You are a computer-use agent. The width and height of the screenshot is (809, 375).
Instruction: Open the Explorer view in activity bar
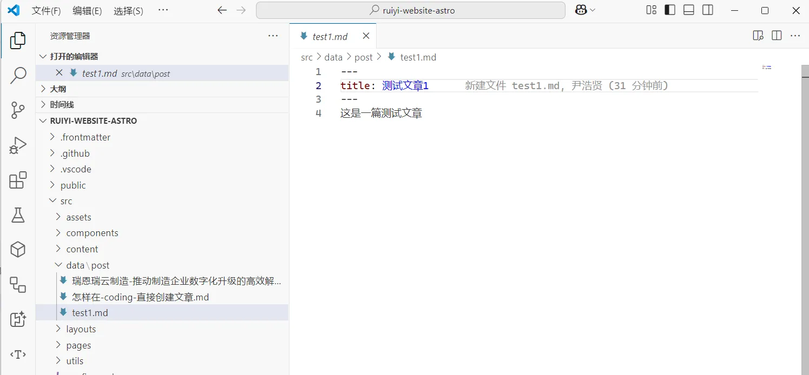(18, 40)
